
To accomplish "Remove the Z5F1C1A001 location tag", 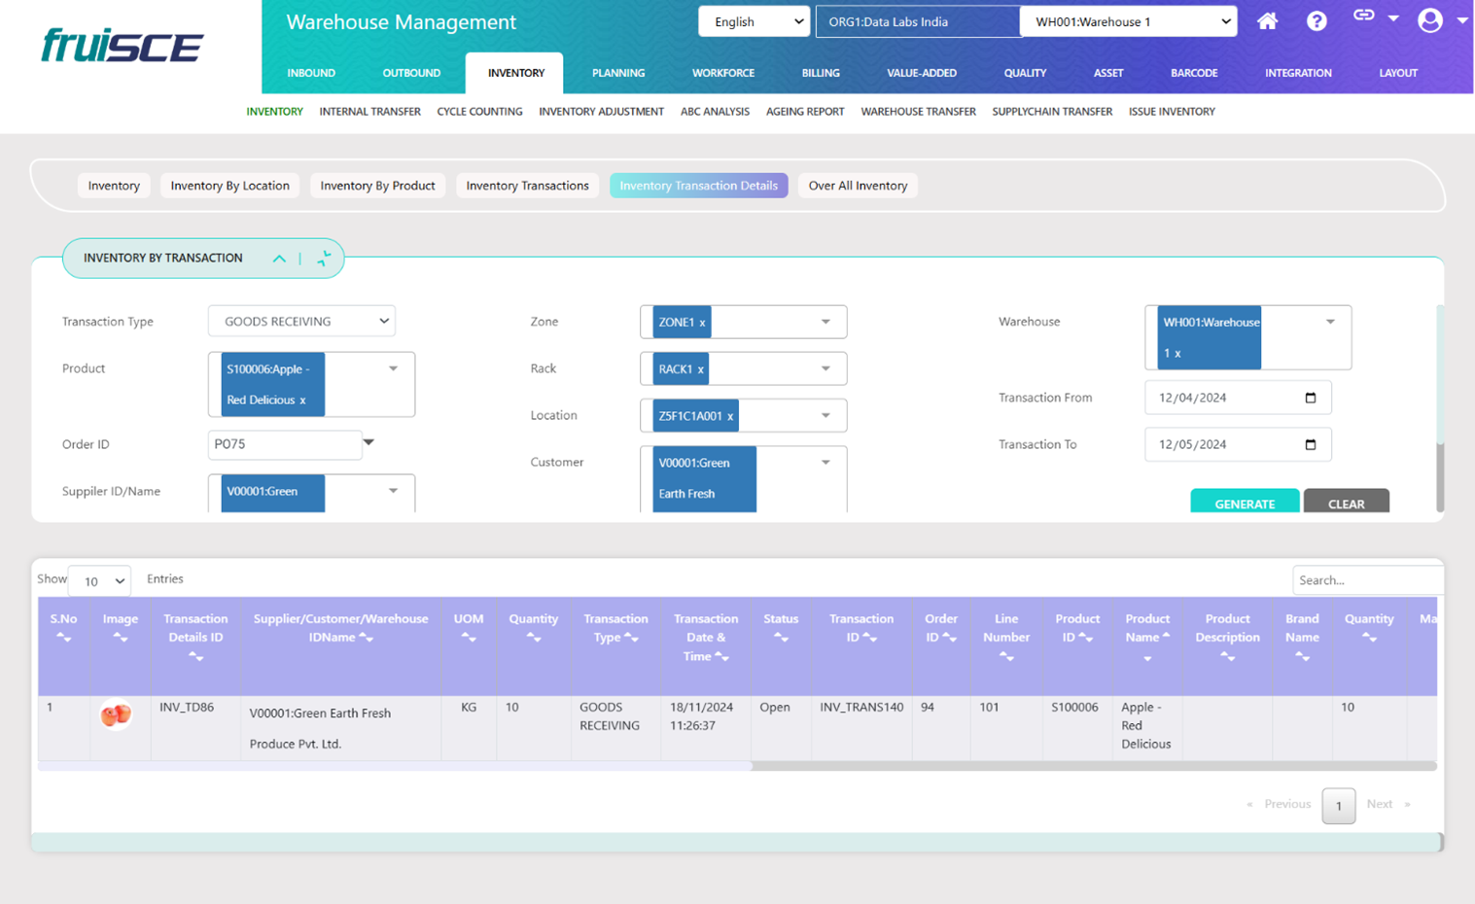I will coord(730,416).
